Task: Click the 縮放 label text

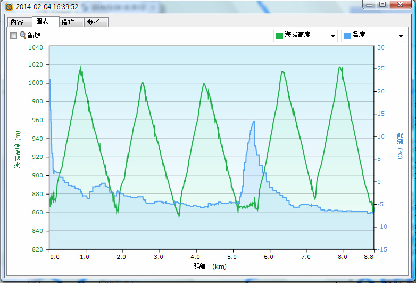Action: (x=34, y=35)
